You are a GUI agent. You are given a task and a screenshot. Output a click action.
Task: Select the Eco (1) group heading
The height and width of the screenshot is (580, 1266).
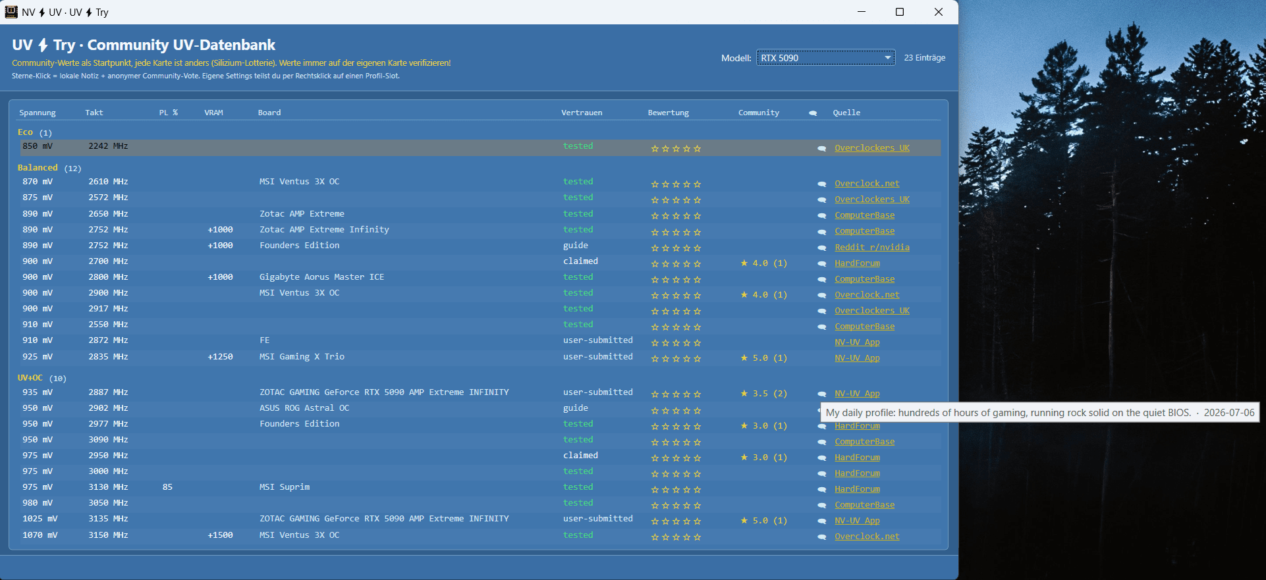[35, 132]
